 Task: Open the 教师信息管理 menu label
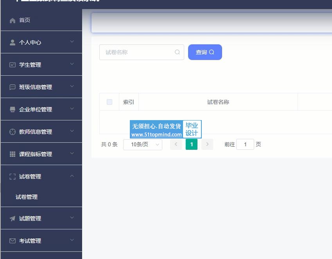36,132
